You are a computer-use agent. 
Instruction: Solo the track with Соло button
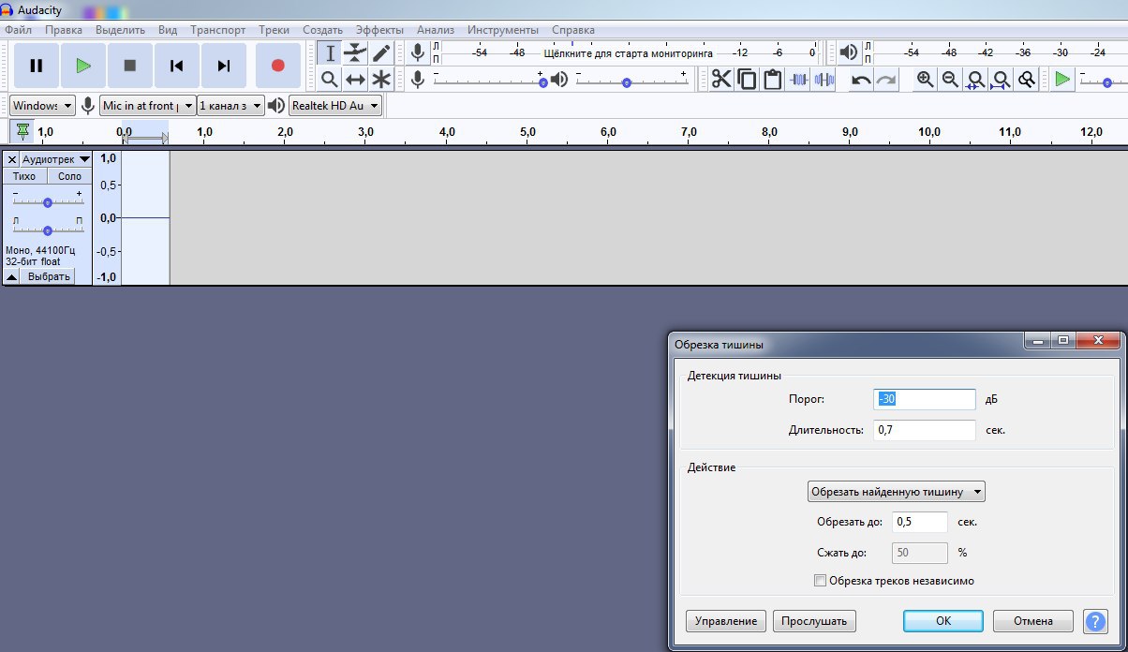69,176
